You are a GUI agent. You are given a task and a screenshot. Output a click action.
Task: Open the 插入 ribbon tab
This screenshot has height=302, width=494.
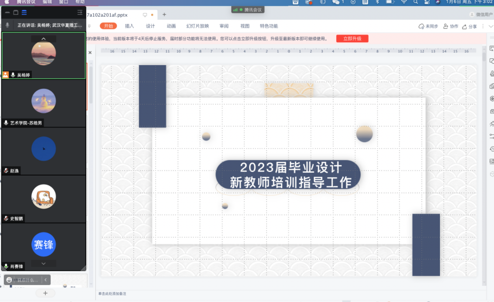(x=129, y=26)
